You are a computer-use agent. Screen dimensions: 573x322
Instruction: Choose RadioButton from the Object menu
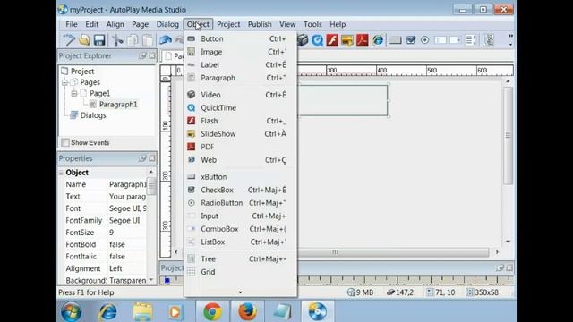(241, 203)
